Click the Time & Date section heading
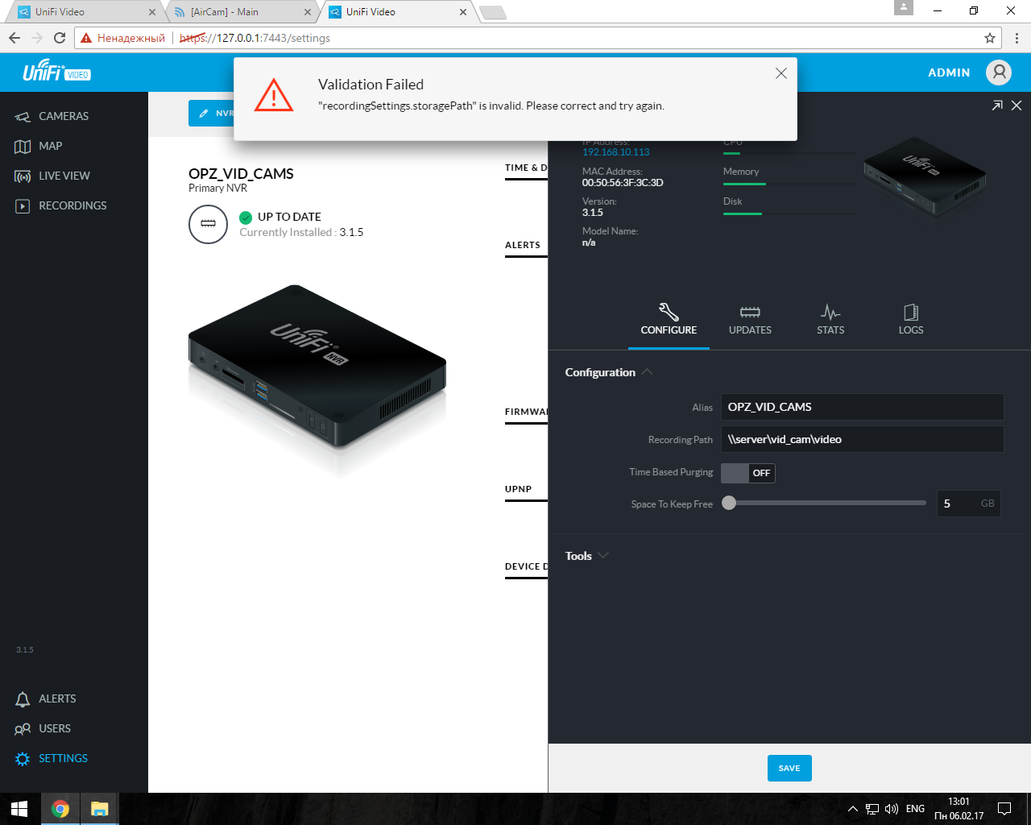1031x825 pixels. pyautogui.click(x=526, y=168)
